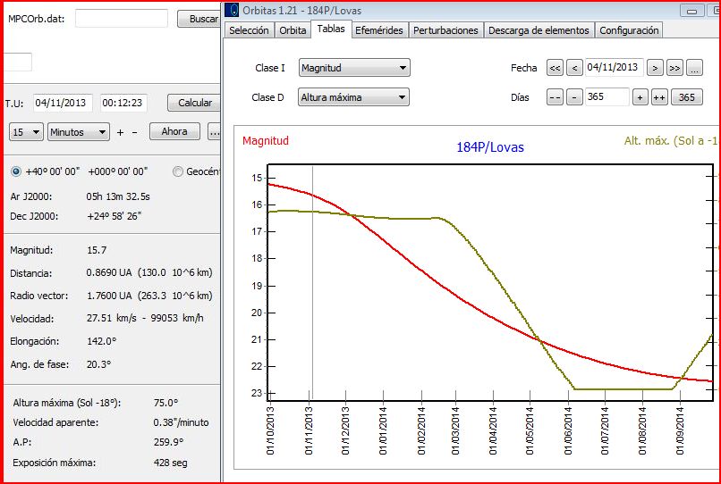Select the +40° 00' 00" observer radio button
The image size is (721, 484).
point(16,171)
